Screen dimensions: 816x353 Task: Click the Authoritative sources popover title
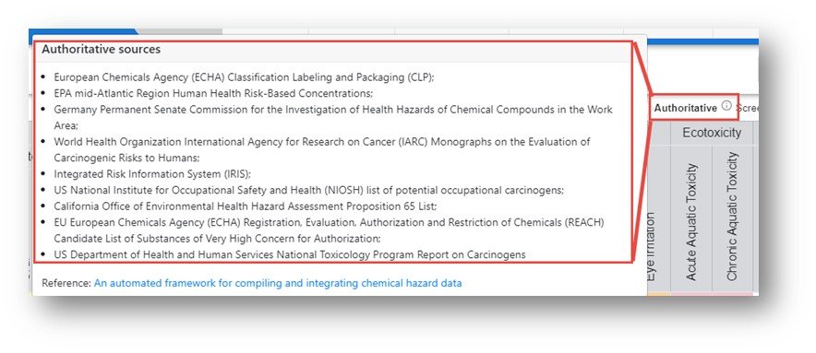(101, 50)
